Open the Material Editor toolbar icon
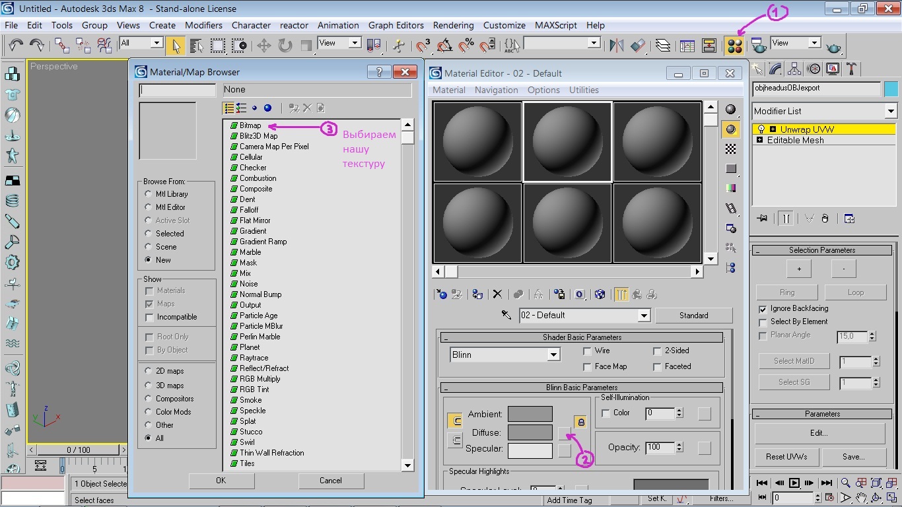Screen dimensions: 902x507 (734, 46)
